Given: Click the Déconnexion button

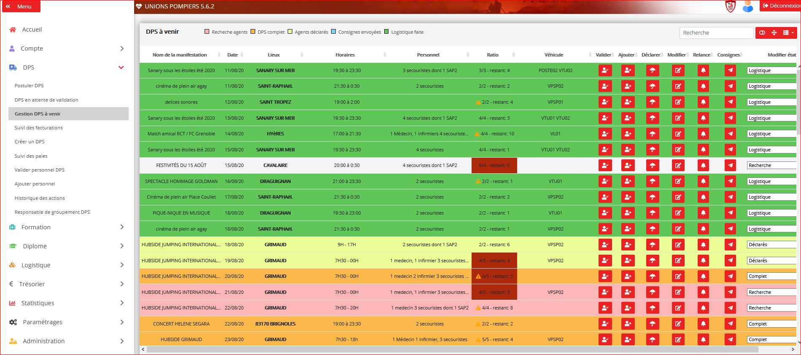Looking at the screenshot, I should coord(781,6).
